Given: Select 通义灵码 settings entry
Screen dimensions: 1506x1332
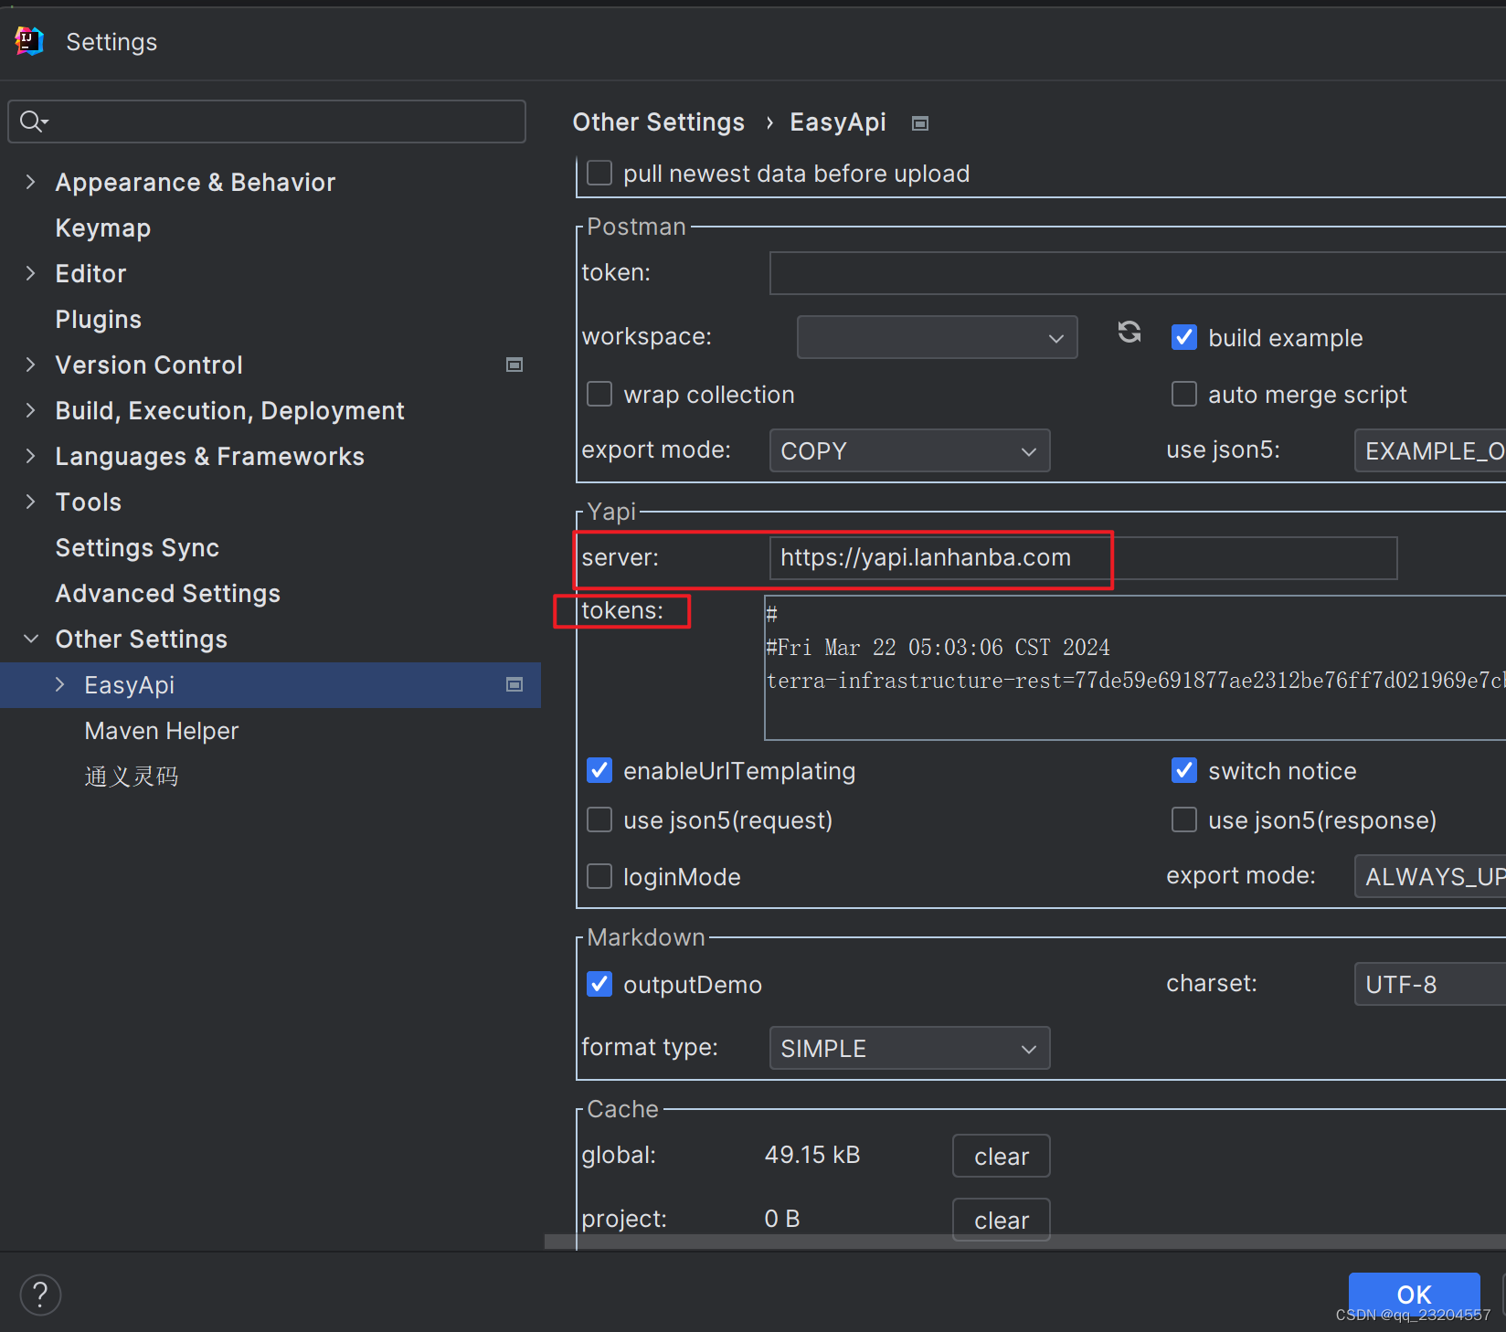Looking at the screenshot, I should [131, 776].
